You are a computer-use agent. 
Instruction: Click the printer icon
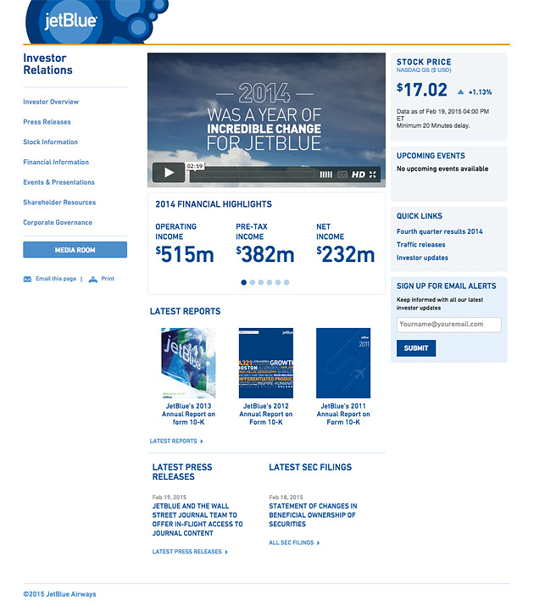click(x=92, y=279)
